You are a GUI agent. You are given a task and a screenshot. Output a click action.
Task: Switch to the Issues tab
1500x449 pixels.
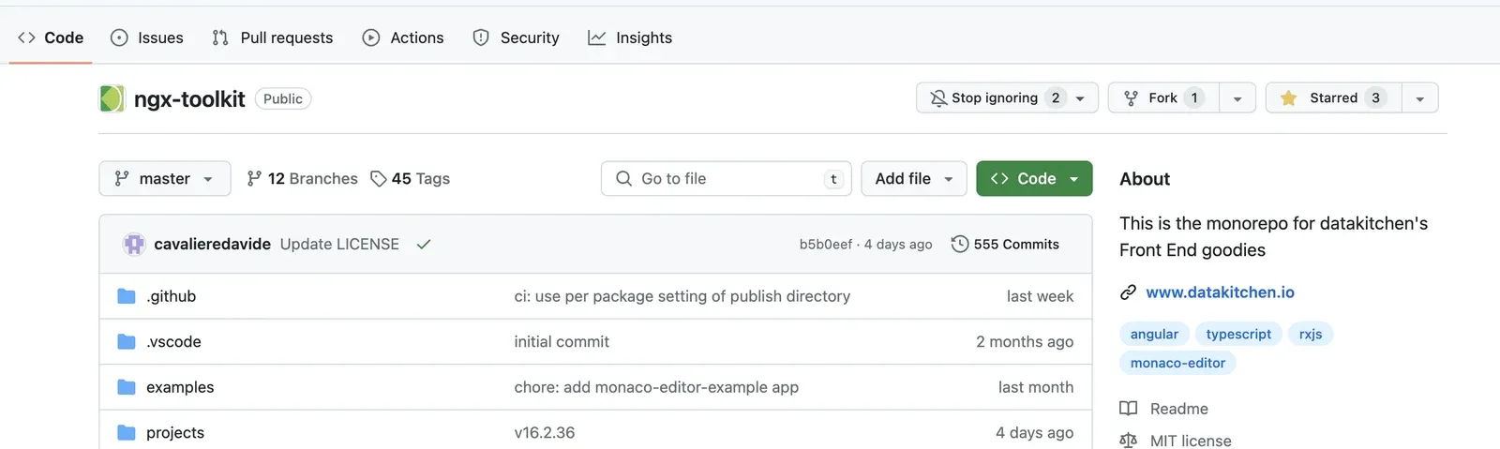point(147,37)
